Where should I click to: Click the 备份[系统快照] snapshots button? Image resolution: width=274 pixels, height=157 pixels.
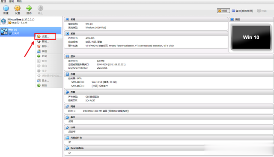[x=242, y=11]
